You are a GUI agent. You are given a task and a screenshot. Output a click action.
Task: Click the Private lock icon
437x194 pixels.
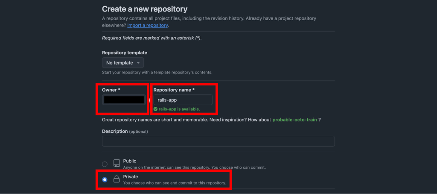click(x=117, y=179)
